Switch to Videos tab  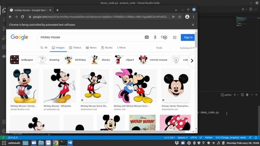point(75,48)
